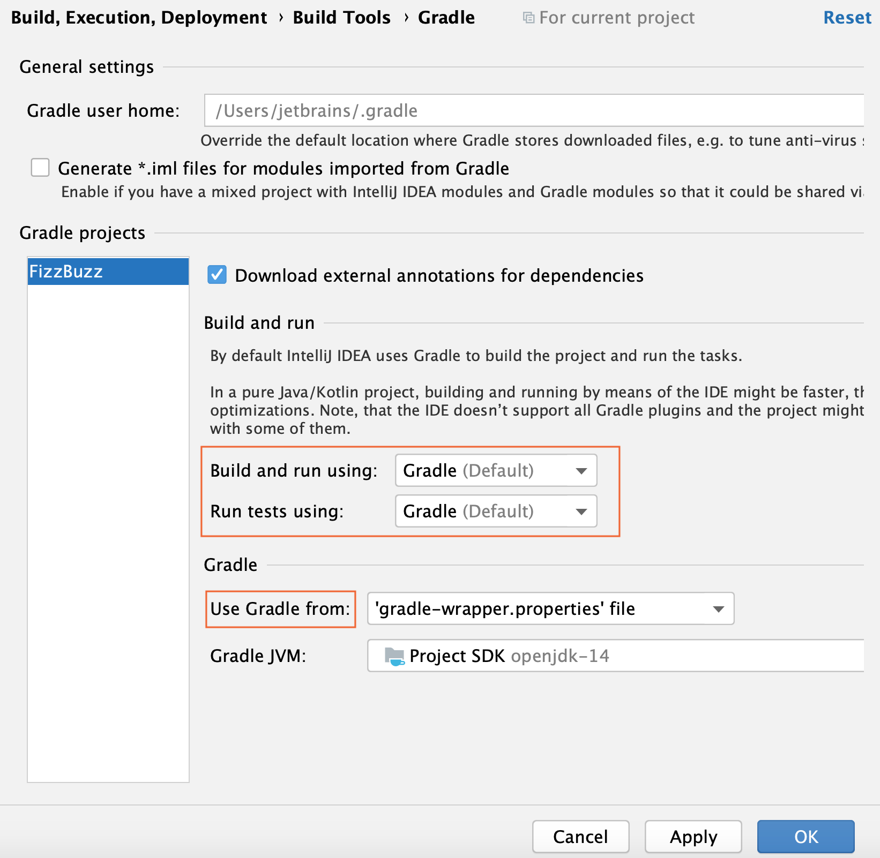The image size is (880, 858).
Task: Click Build, Execution, Deployment breadcrumb
Action: tap(139, 18)
